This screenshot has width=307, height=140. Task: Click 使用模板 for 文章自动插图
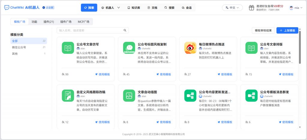pos(164,122)
